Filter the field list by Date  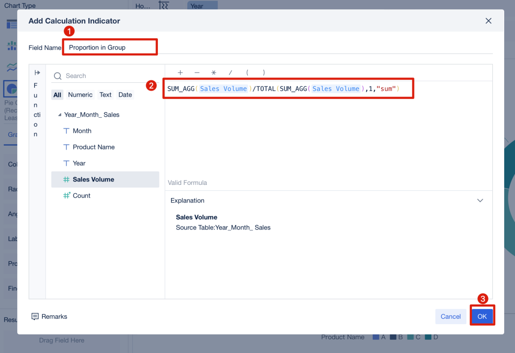[x=125, y=94]
